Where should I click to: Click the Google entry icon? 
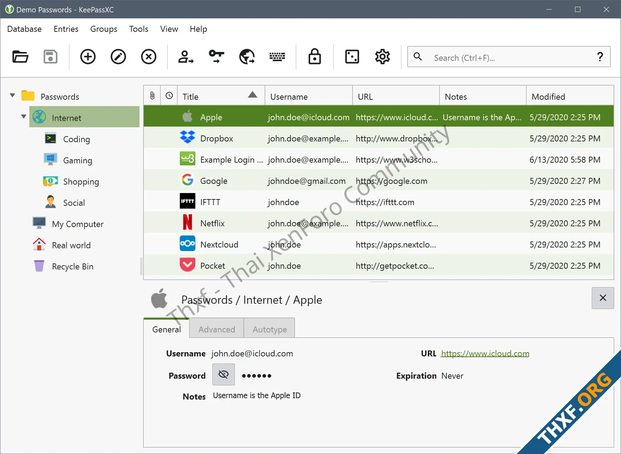pos(188,180)
